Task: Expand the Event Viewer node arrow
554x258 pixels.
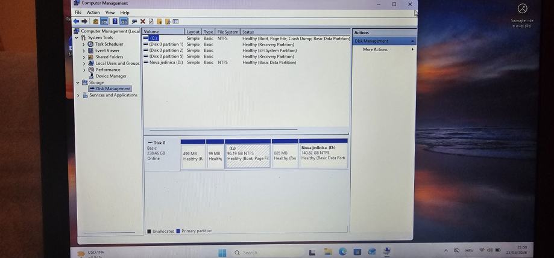Action: pyautogui.click(x=84, y=51)
